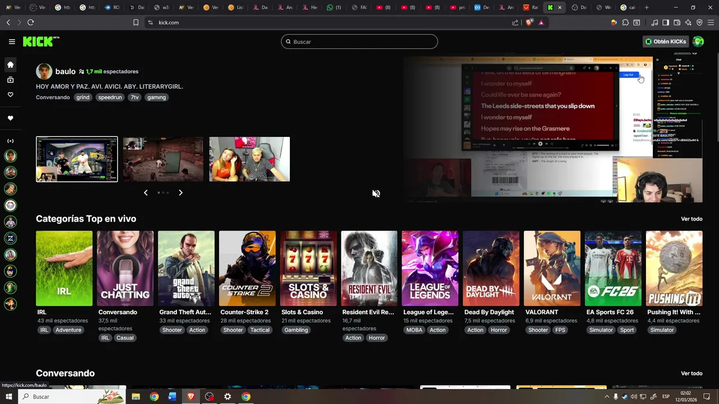This screenshot has height=404, width=719.
Task: Open the Dead By Daylight category card
Action: [x=491, y=268]
